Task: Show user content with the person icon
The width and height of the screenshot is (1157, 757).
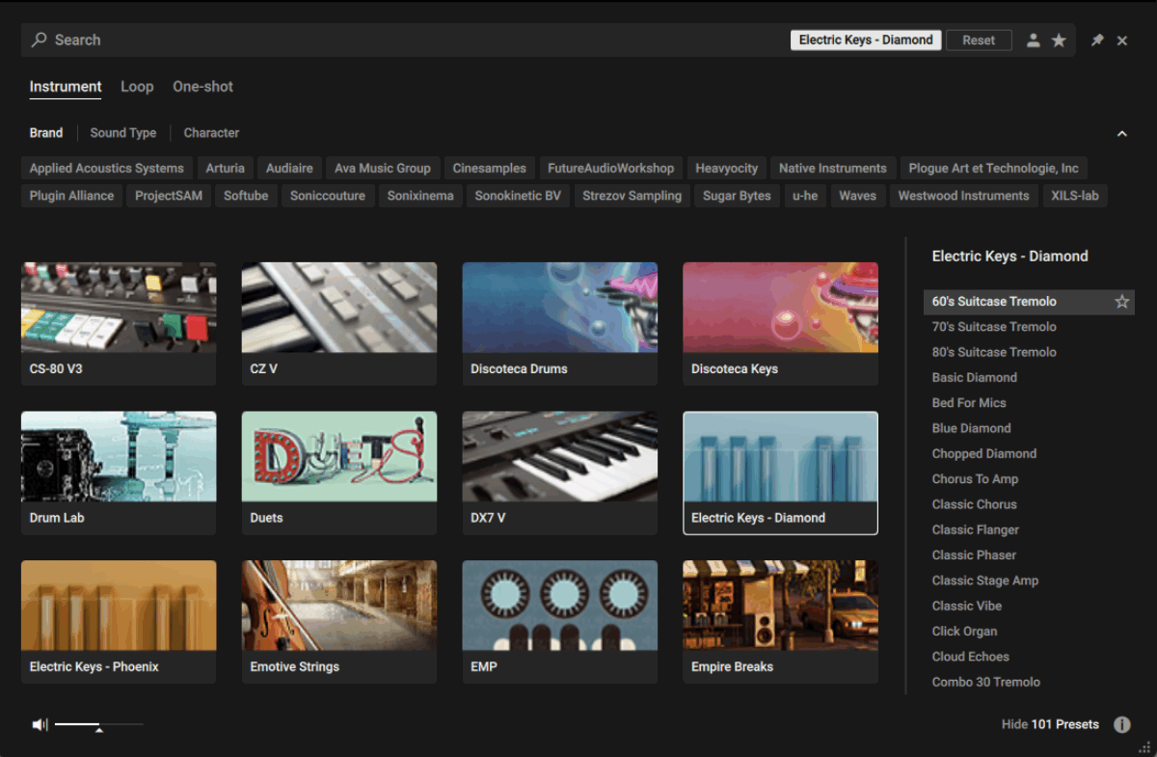Action: [1034, 41]
